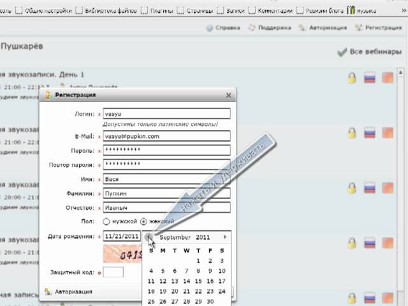408x306 pixels.
Task: Click into the Логин field
Action: tap(166, 113)
